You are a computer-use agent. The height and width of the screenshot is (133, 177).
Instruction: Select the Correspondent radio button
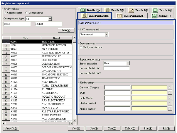pos(5,13)
